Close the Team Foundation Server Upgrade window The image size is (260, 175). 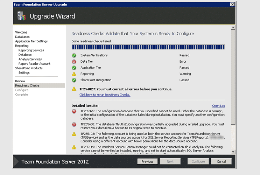point(232,4)
